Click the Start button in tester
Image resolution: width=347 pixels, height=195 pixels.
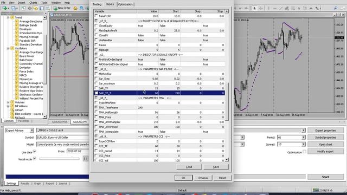325,177
